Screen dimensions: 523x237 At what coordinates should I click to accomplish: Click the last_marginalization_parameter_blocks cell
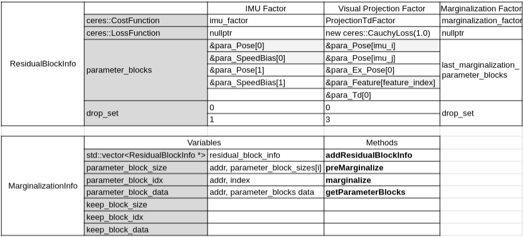(482, 70)
